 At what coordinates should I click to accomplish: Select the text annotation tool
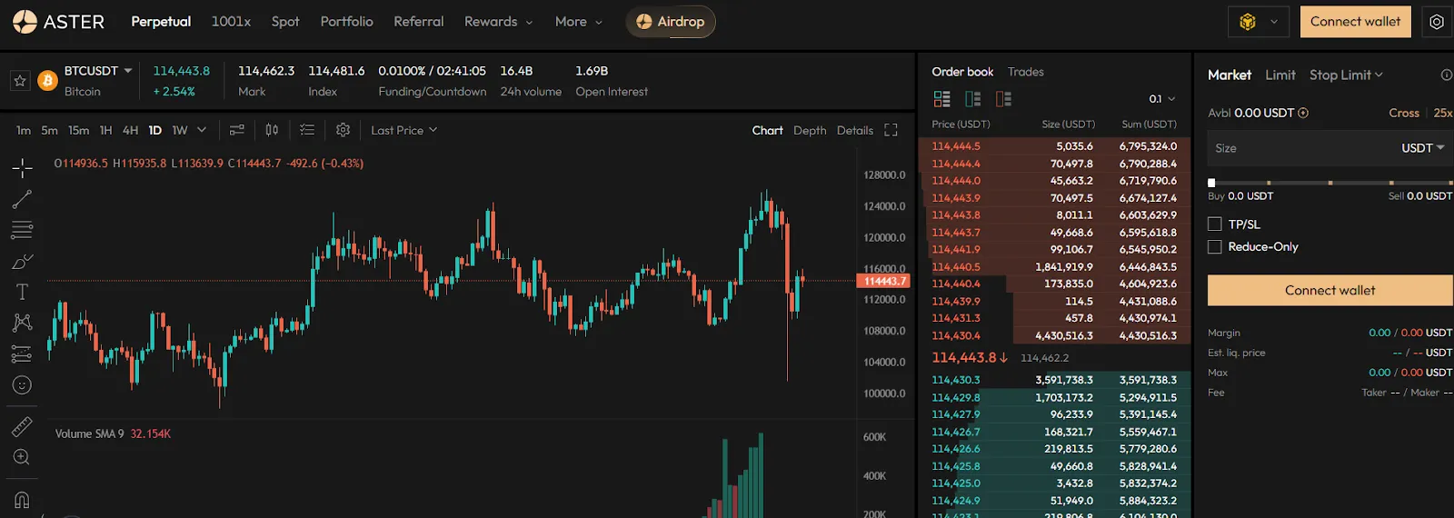(x=22, y=292)
